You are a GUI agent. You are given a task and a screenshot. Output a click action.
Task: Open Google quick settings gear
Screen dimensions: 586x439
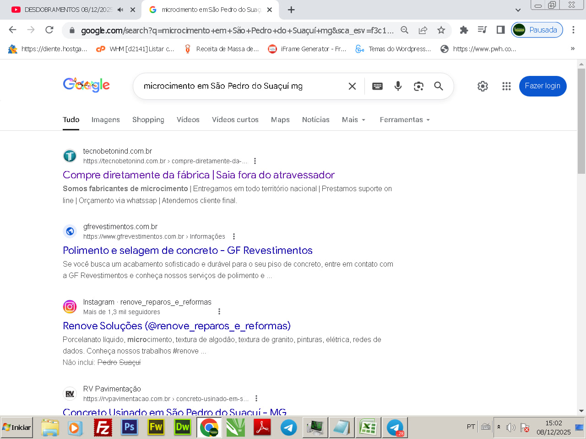483,86
